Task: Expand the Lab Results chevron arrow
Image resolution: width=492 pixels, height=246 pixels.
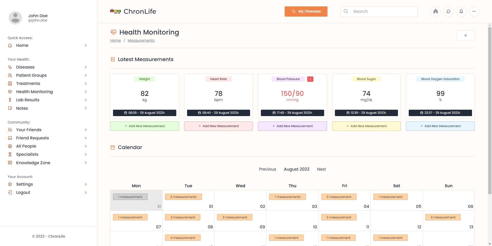Action: [x=86, y=100]
